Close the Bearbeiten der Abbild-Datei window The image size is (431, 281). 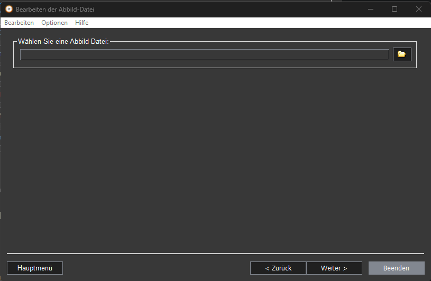point(419,9)
